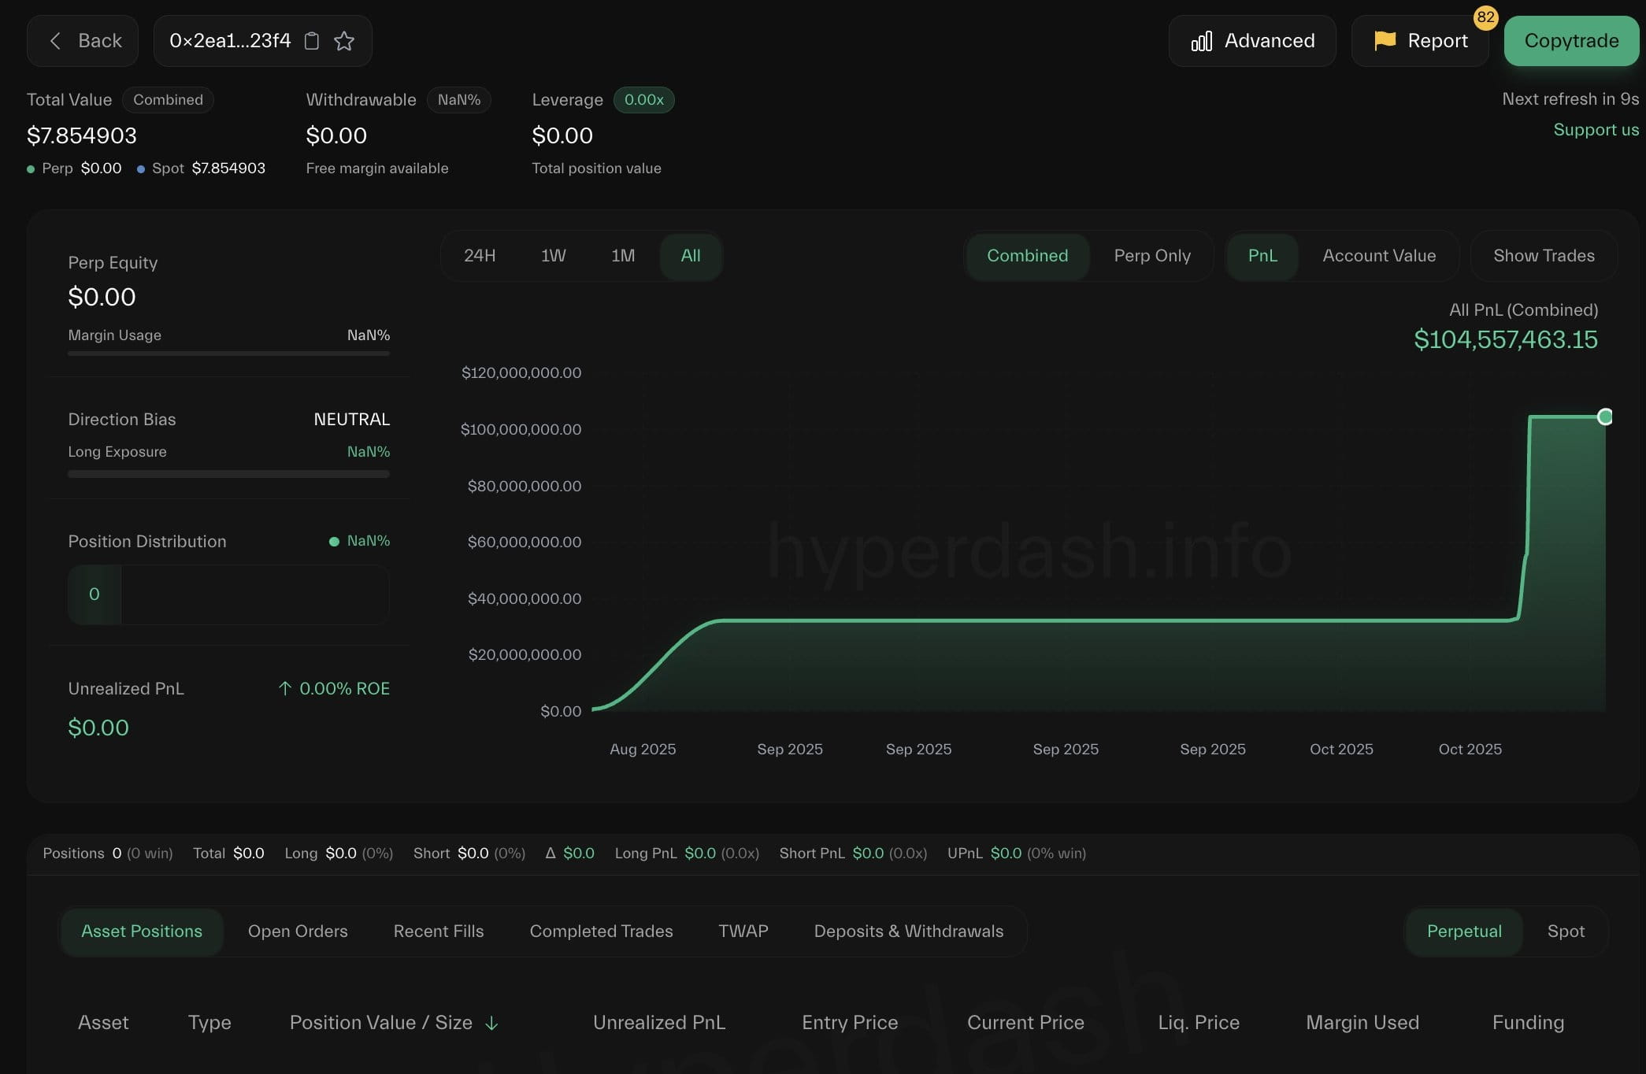Click the chart endpoint marker circle
The image size is (1646, 1074).
pos(1604,417)
